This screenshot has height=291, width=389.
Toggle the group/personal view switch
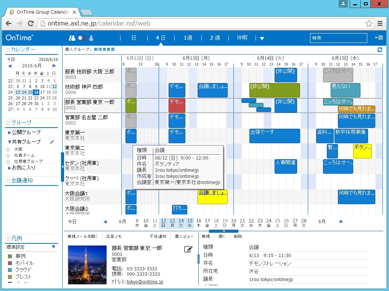point(82,38)
